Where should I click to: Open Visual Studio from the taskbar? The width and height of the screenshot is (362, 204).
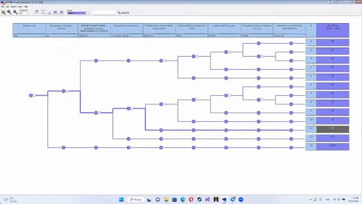point(208,199)
